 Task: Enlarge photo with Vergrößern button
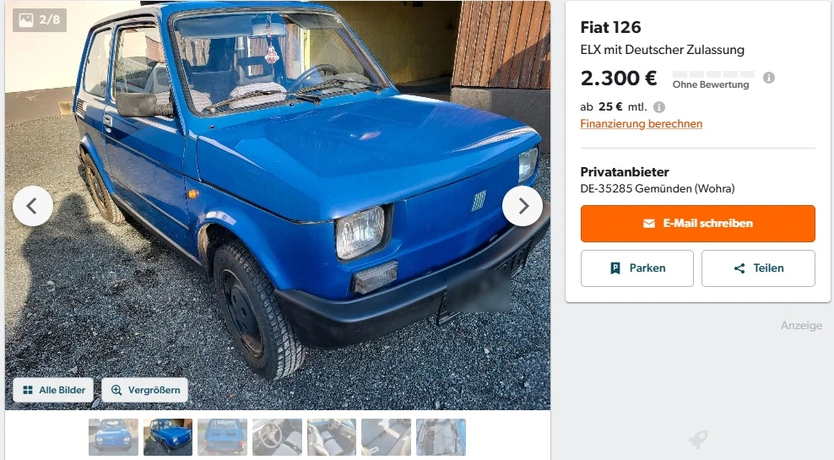click(144, 390)
